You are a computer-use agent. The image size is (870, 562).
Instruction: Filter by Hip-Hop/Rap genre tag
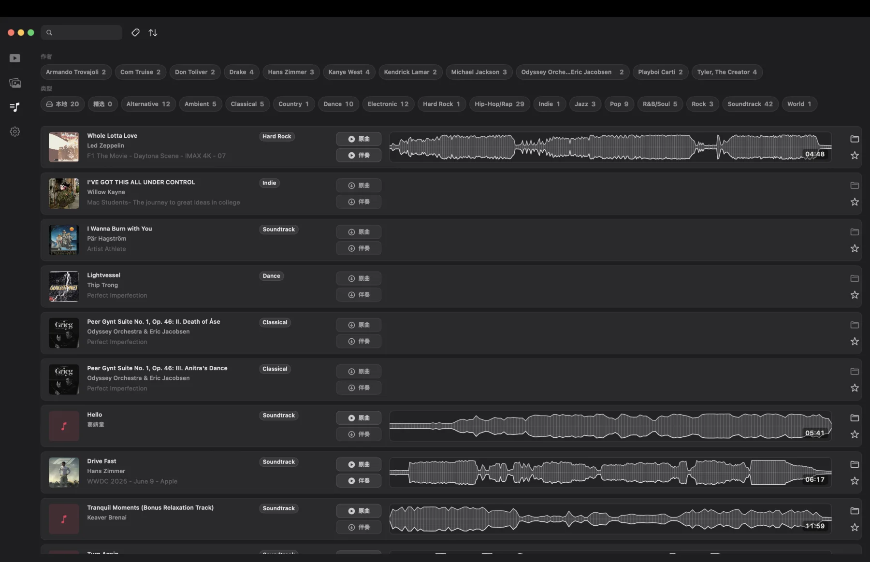pos(499,104)
